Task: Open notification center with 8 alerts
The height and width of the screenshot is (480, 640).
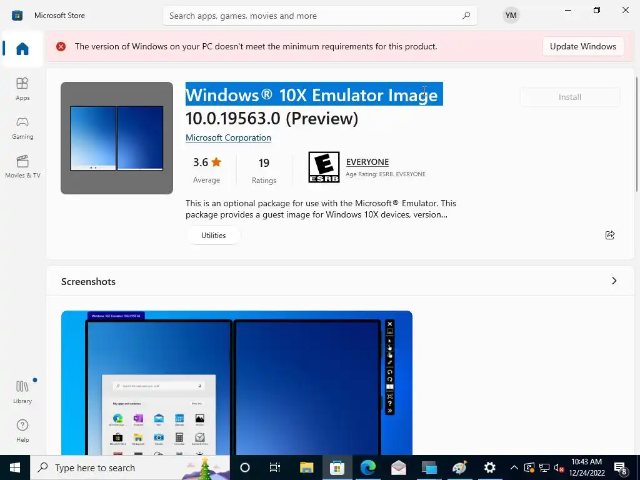Action: [x=621, y=467]
